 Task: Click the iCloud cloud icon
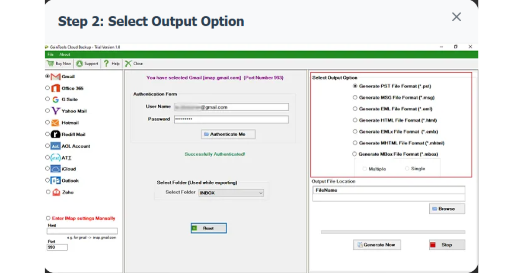click(55, 169)
